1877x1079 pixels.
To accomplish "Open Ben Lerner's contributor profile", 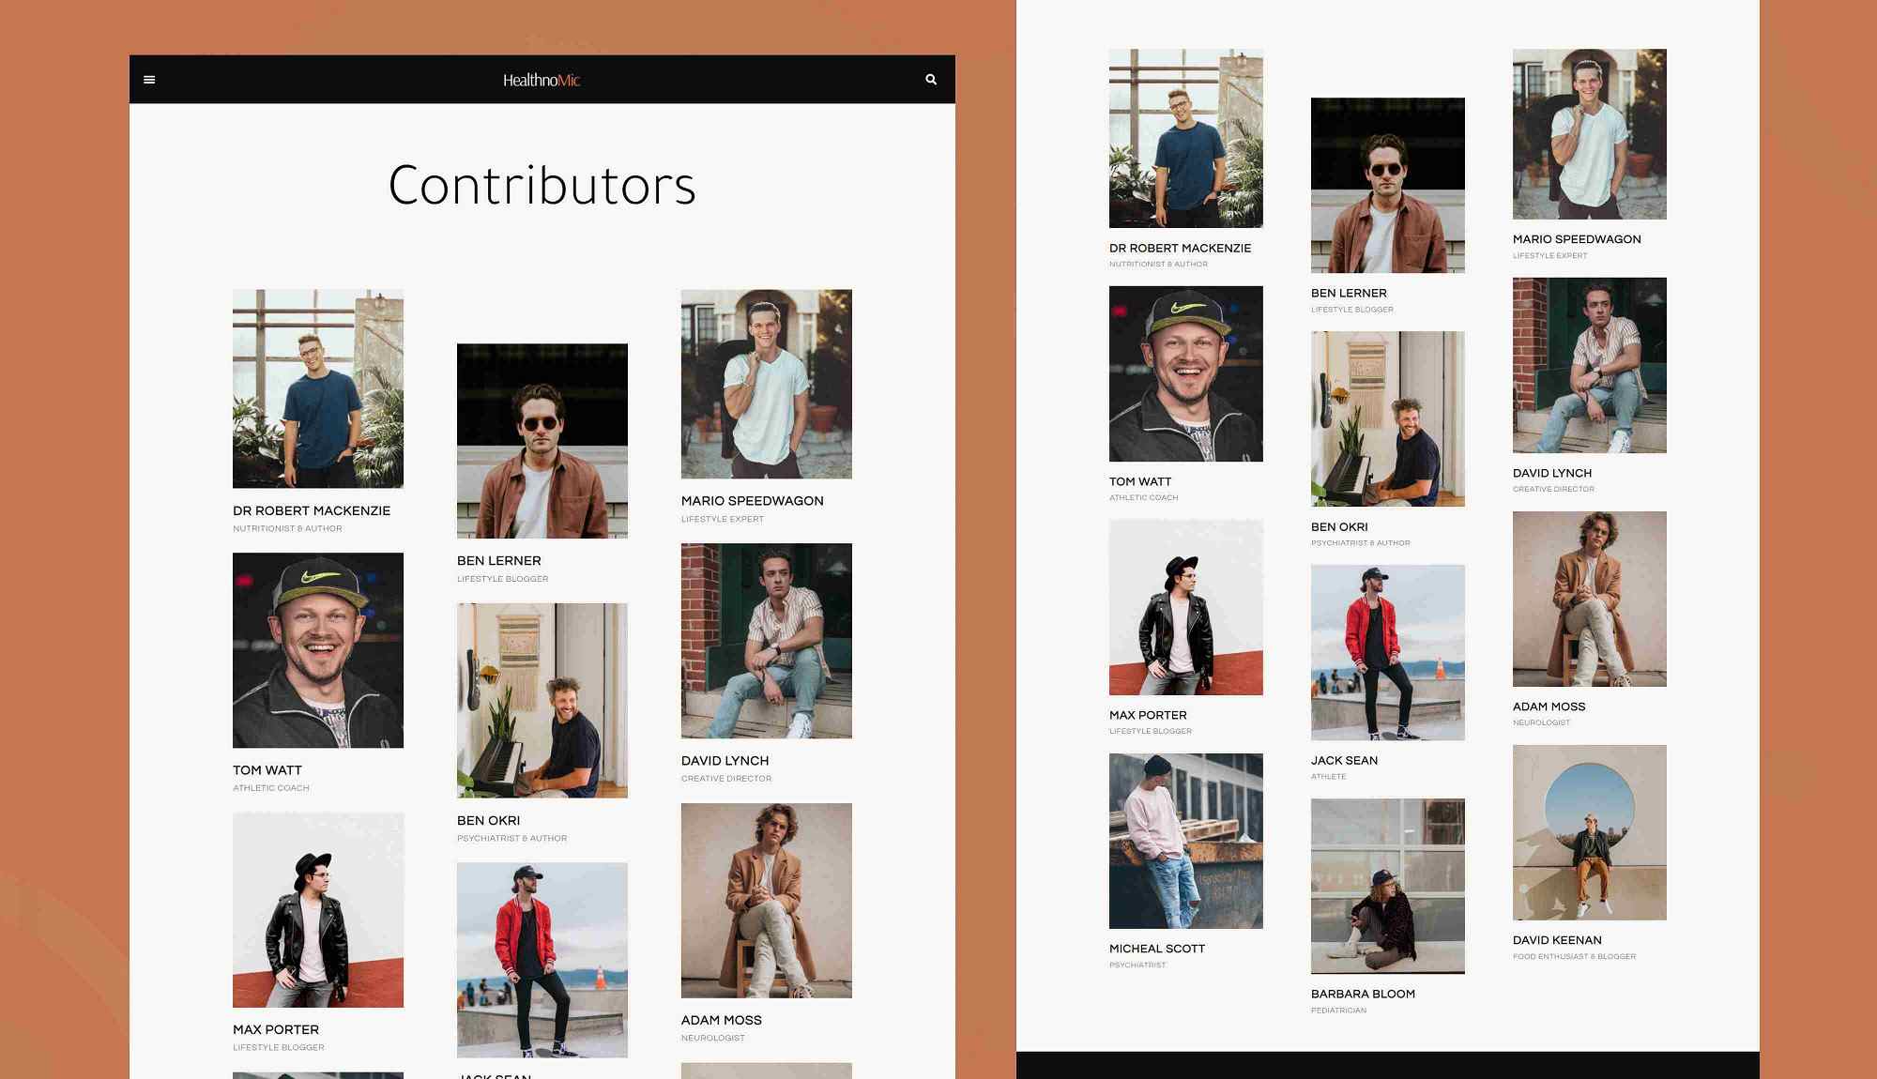I will tap(498, 560).
